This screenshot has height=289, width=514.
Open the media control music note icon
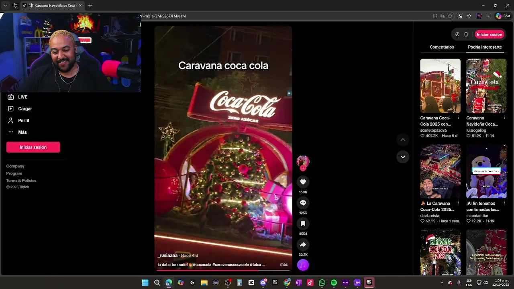[460, 16]
